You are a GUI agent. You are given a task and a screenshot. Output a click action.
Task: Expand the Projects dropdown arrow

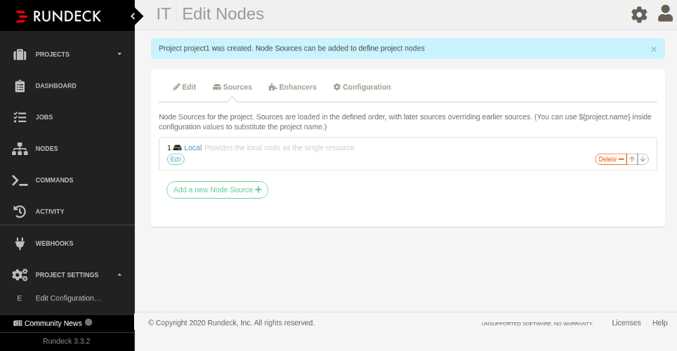coord(119,54)
